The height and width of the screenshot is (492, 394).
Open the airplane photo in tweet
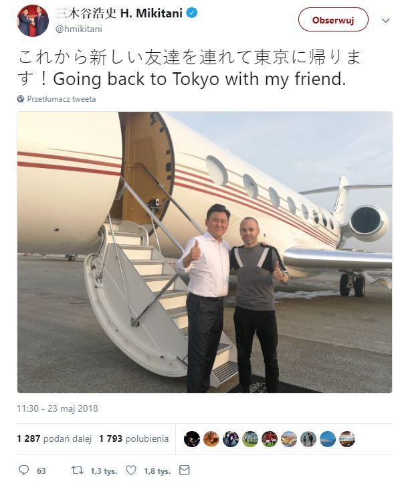205,252
